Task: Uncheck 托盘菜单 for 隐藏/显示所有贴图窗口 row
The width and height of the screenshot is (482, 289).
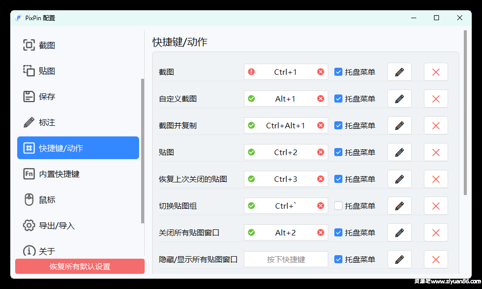Action: click(x=339, y=259)
